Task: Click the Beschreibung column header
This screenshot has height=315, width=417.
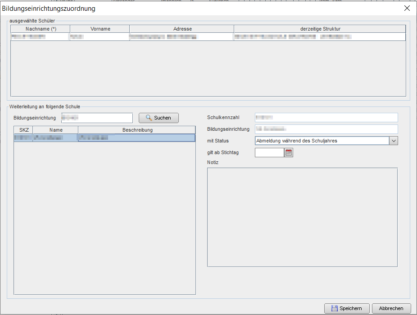Action: (x=137, y=130)
